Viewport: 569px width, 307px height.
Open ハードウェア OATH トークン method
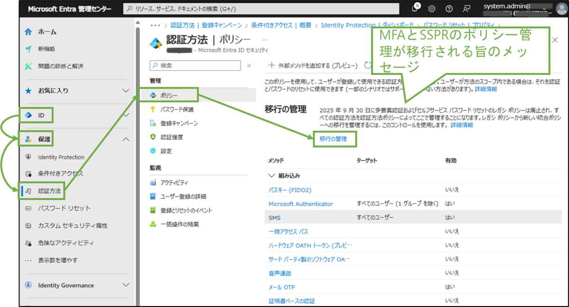pos(311,245)
